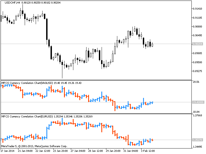Click the 23 Jan 20:00 time label
This screenshot has height=154, width=206.
click(61, 151)
